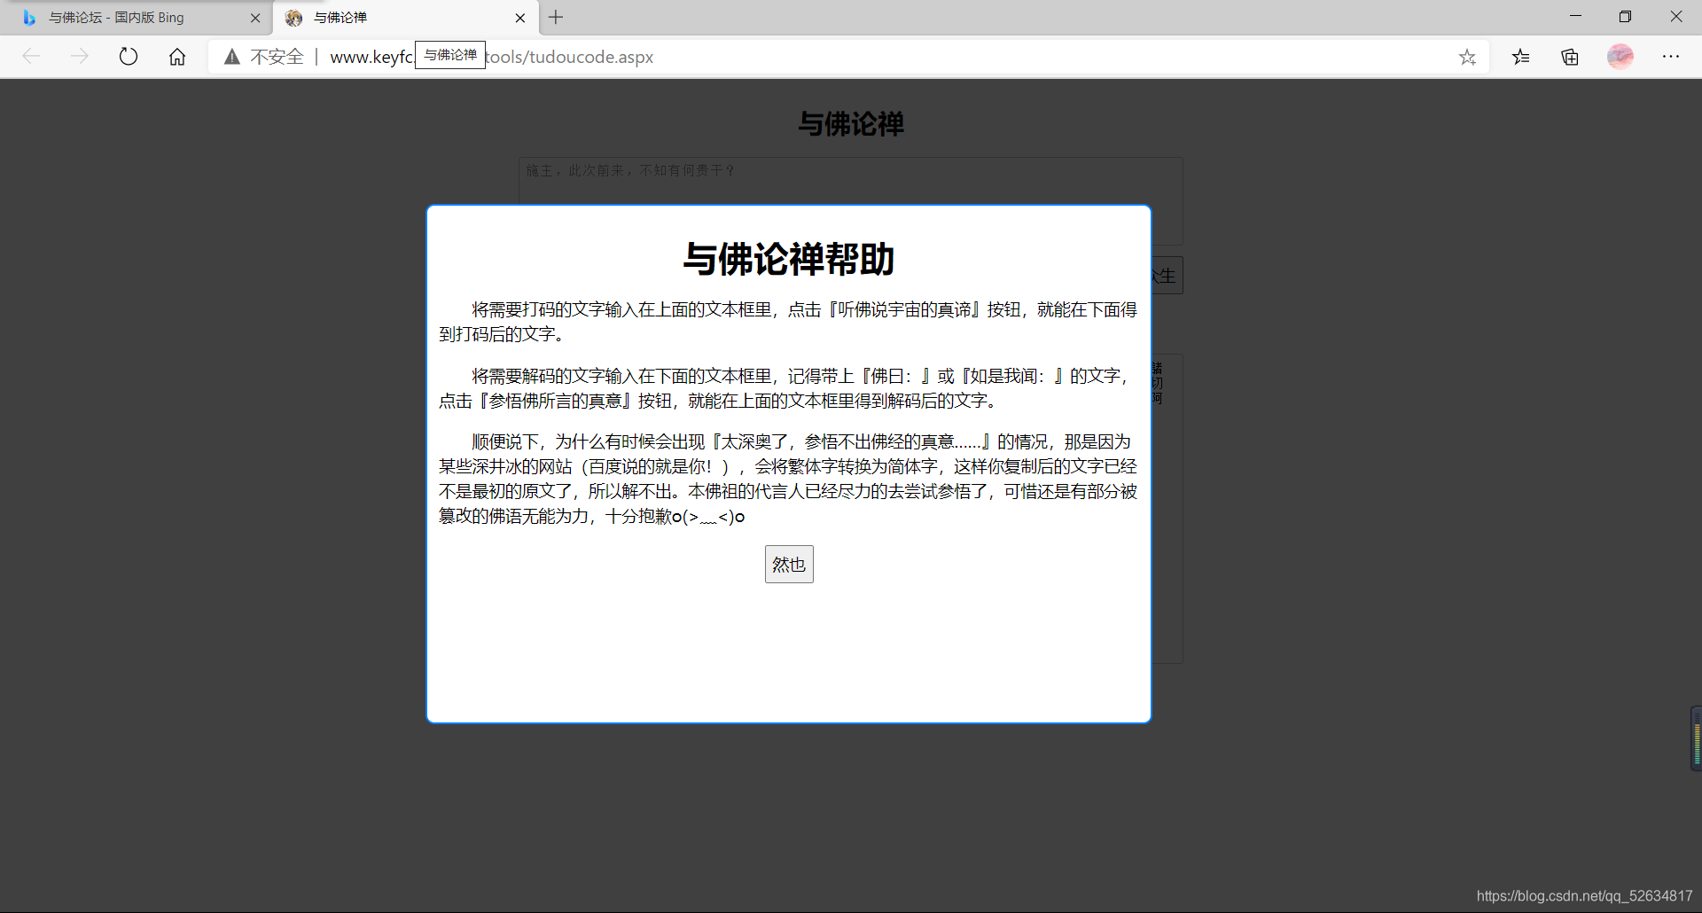This screenshot has width=1702, height=913.
Task: Click the not secure warning icon
Action: click(232, 57)
